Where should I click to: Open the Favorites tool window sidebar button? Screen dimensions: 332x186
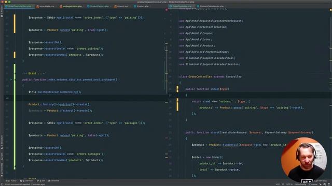pos(2,170)
